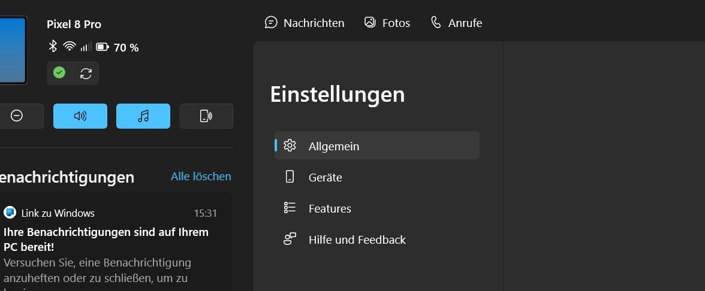
Task: Select Allgemein in settings
Action: 376,145
